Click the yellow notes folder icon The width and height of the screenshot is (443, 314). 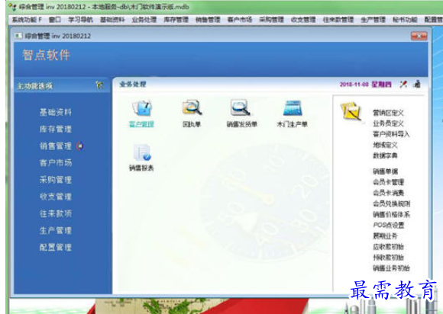pos(351,111)
